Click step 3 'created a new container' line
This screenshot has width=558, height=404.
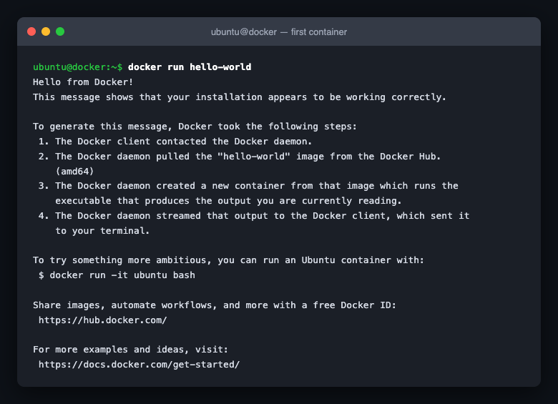pos(248,186)
